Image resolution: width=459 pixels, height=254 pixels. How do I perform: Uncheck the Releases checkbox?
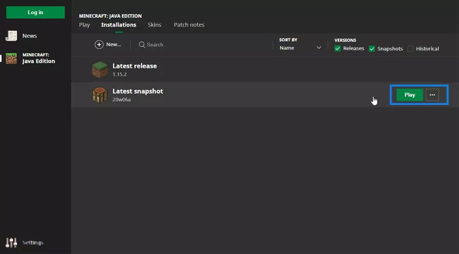tap(337, 48)
